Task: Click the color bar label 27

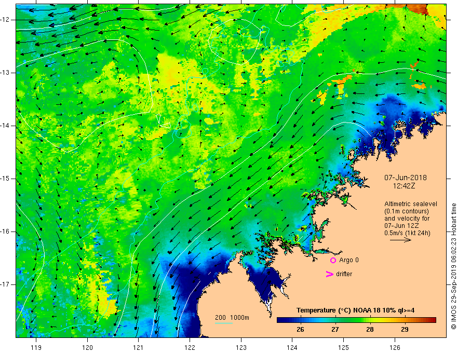Action: coord(335,330)
